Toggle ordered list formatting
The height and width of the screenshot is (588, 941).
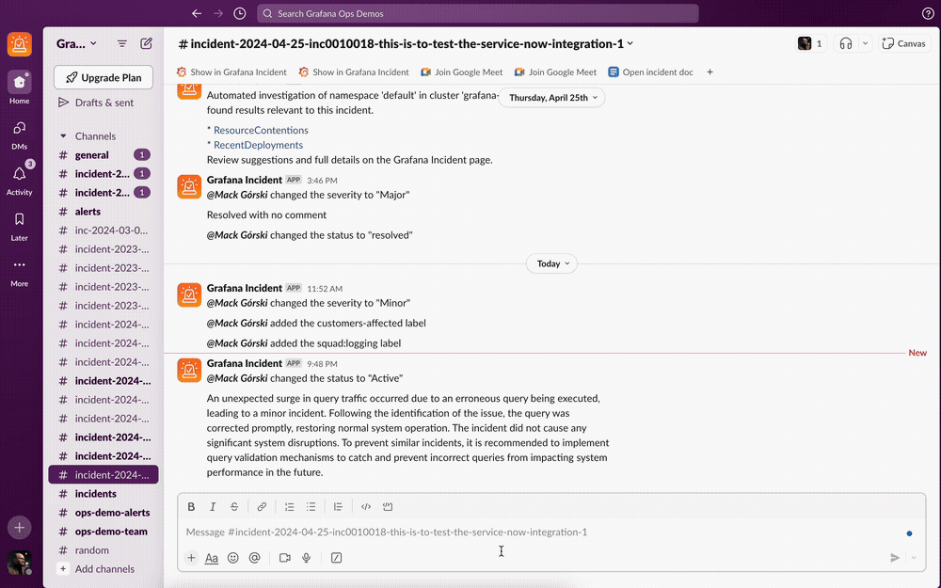tap(289, 506)
